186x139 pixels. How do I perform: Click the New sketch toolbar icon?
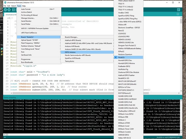[x=13, y=10]
